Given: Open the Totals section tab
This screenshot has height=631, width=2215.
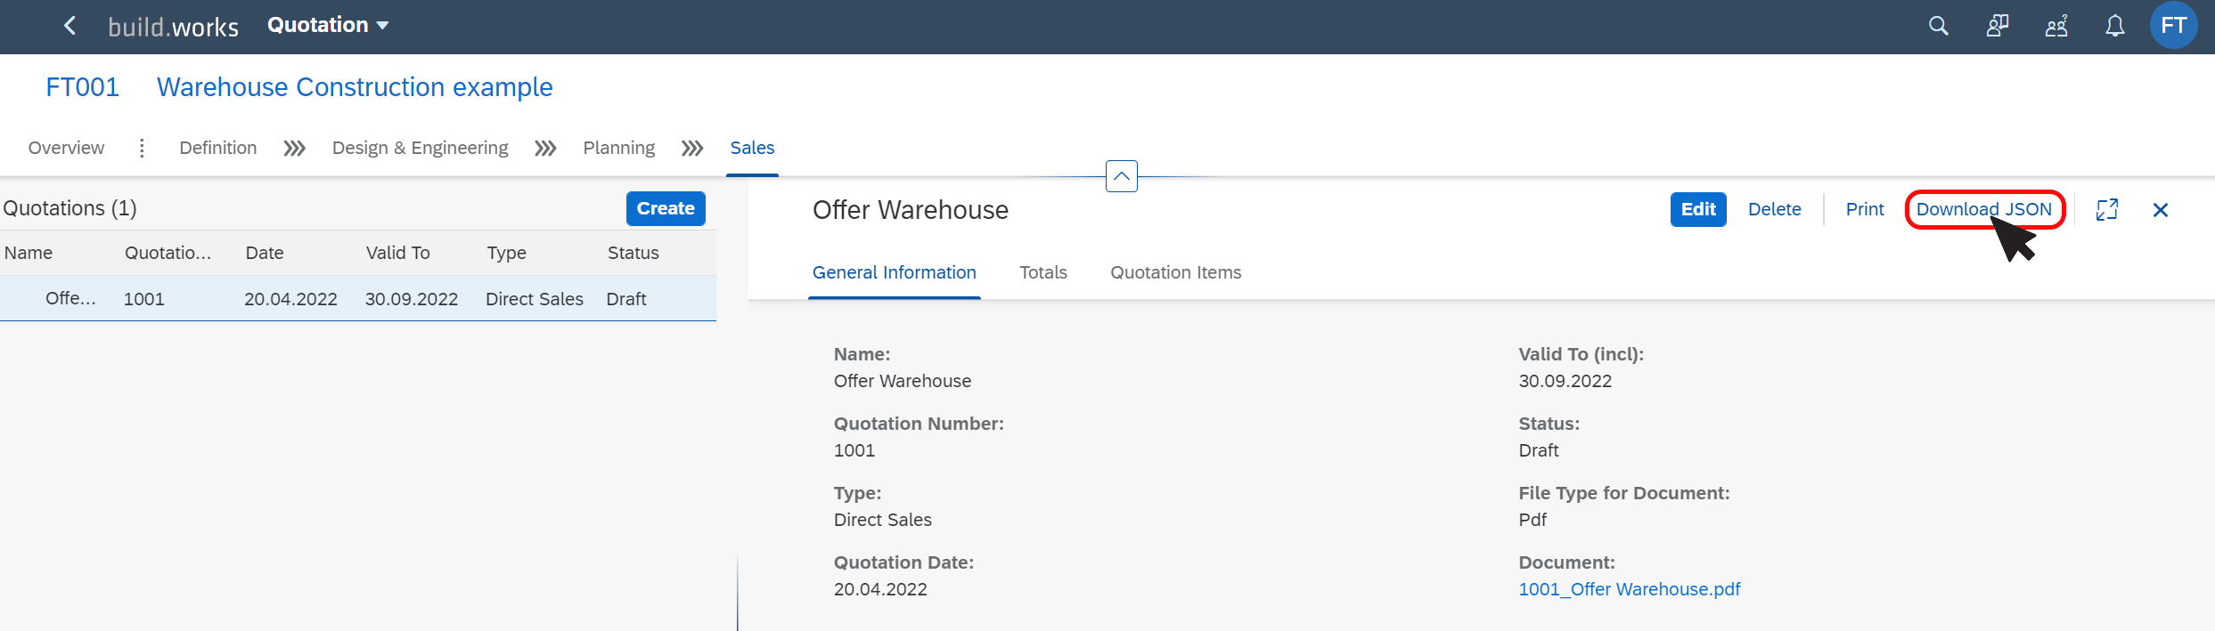Looking at the screenshot, I should (x=1043, y=272).
